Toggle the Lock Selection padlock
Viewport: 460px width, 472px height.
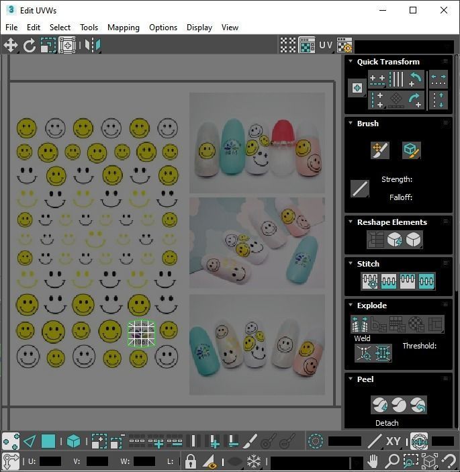pyautogui.click(x=190, y=461)
